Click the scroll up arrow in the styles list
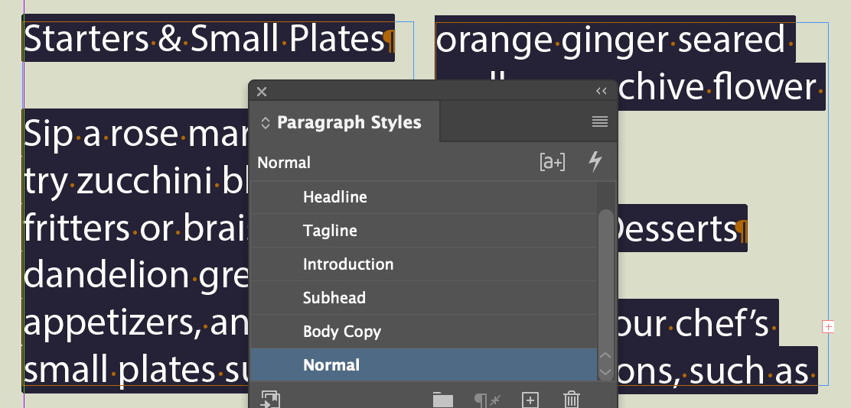This screenshot has height=408, width=851. 605,357
